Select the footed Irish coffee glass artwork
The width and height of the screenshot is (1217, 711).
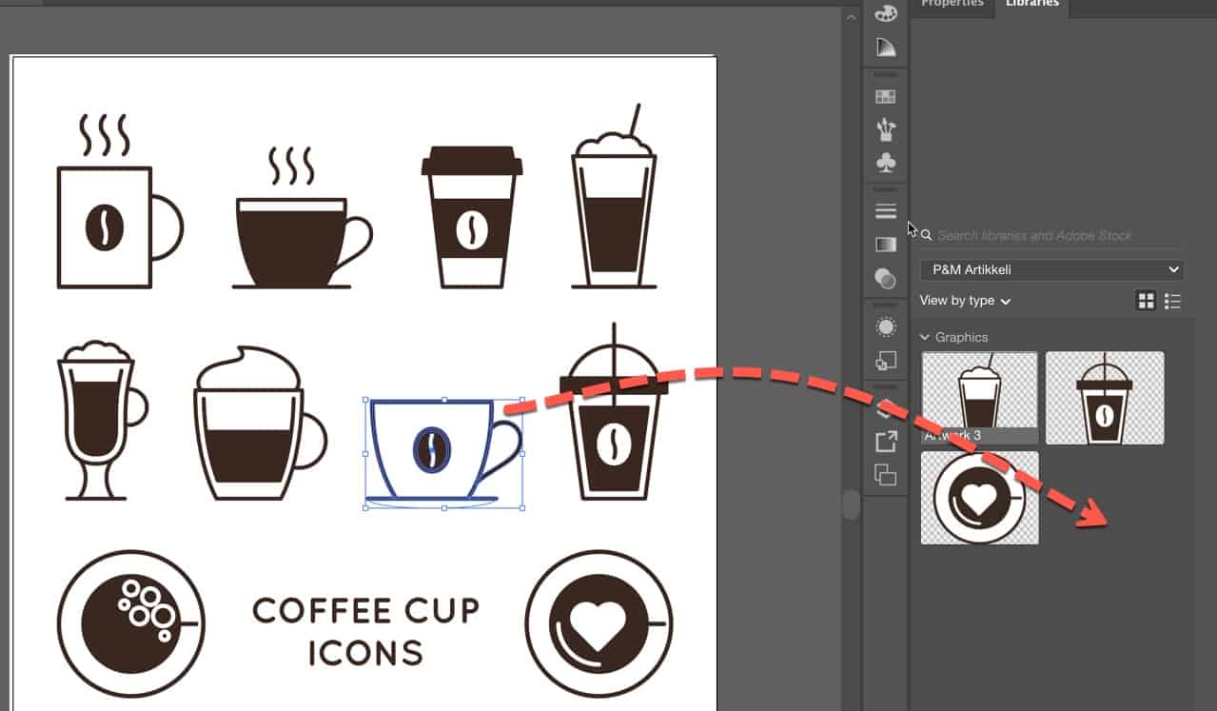(103, 420)
